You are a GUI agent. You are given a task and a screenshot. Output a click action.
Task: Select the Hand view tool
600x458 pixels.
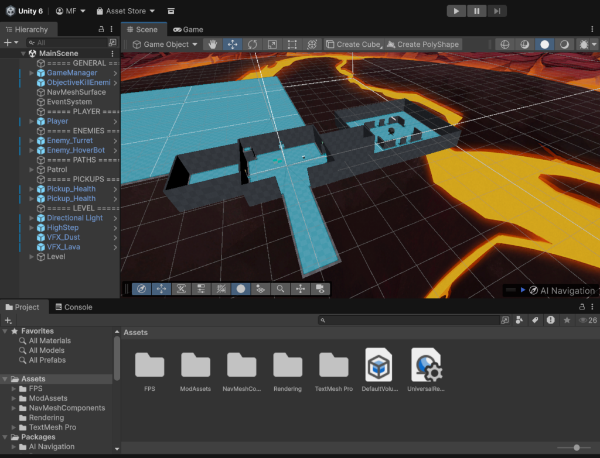coord(213,44)
